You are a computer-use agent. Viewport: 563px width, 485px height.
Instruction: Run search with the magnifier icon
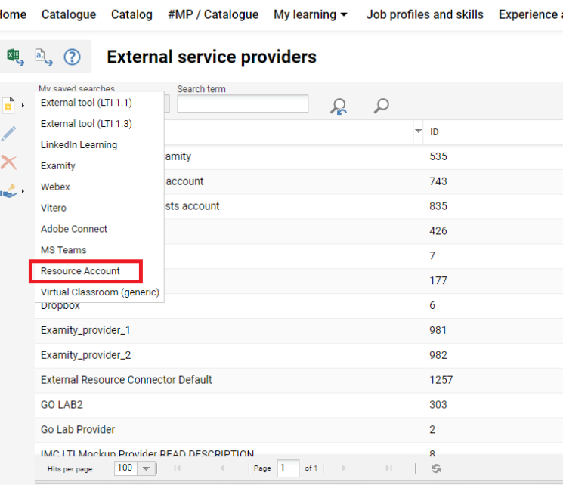point(381,106)
